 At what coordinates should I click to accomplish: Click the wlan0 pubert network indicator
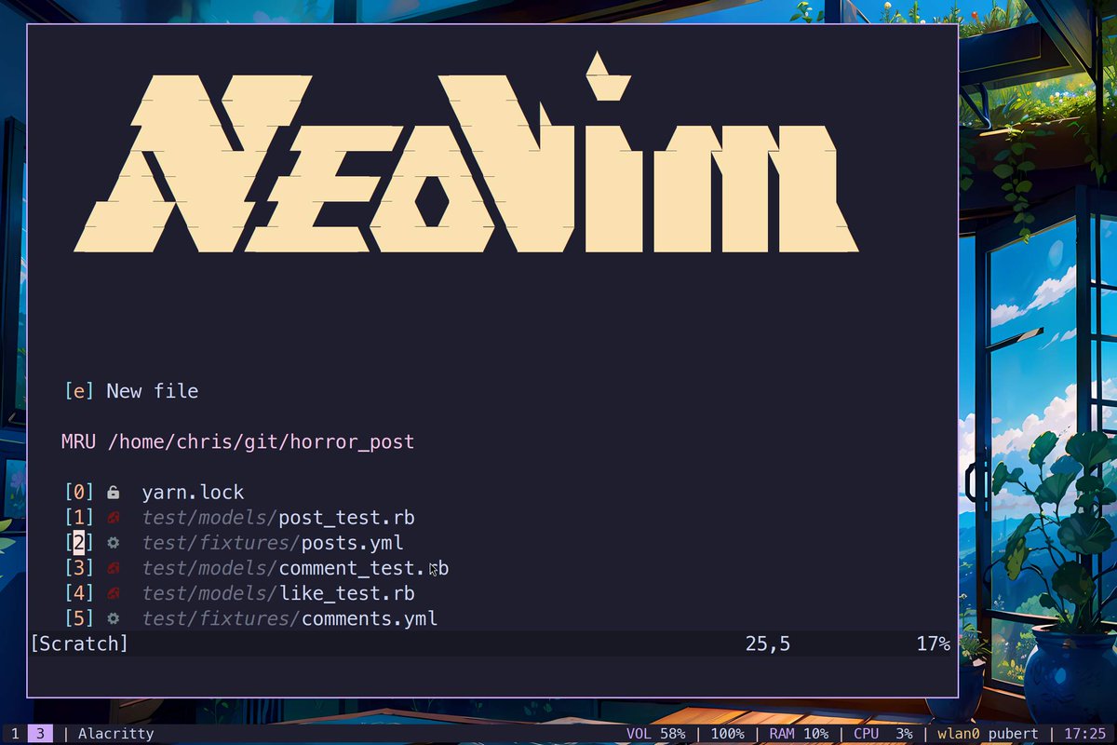(987, 734)
